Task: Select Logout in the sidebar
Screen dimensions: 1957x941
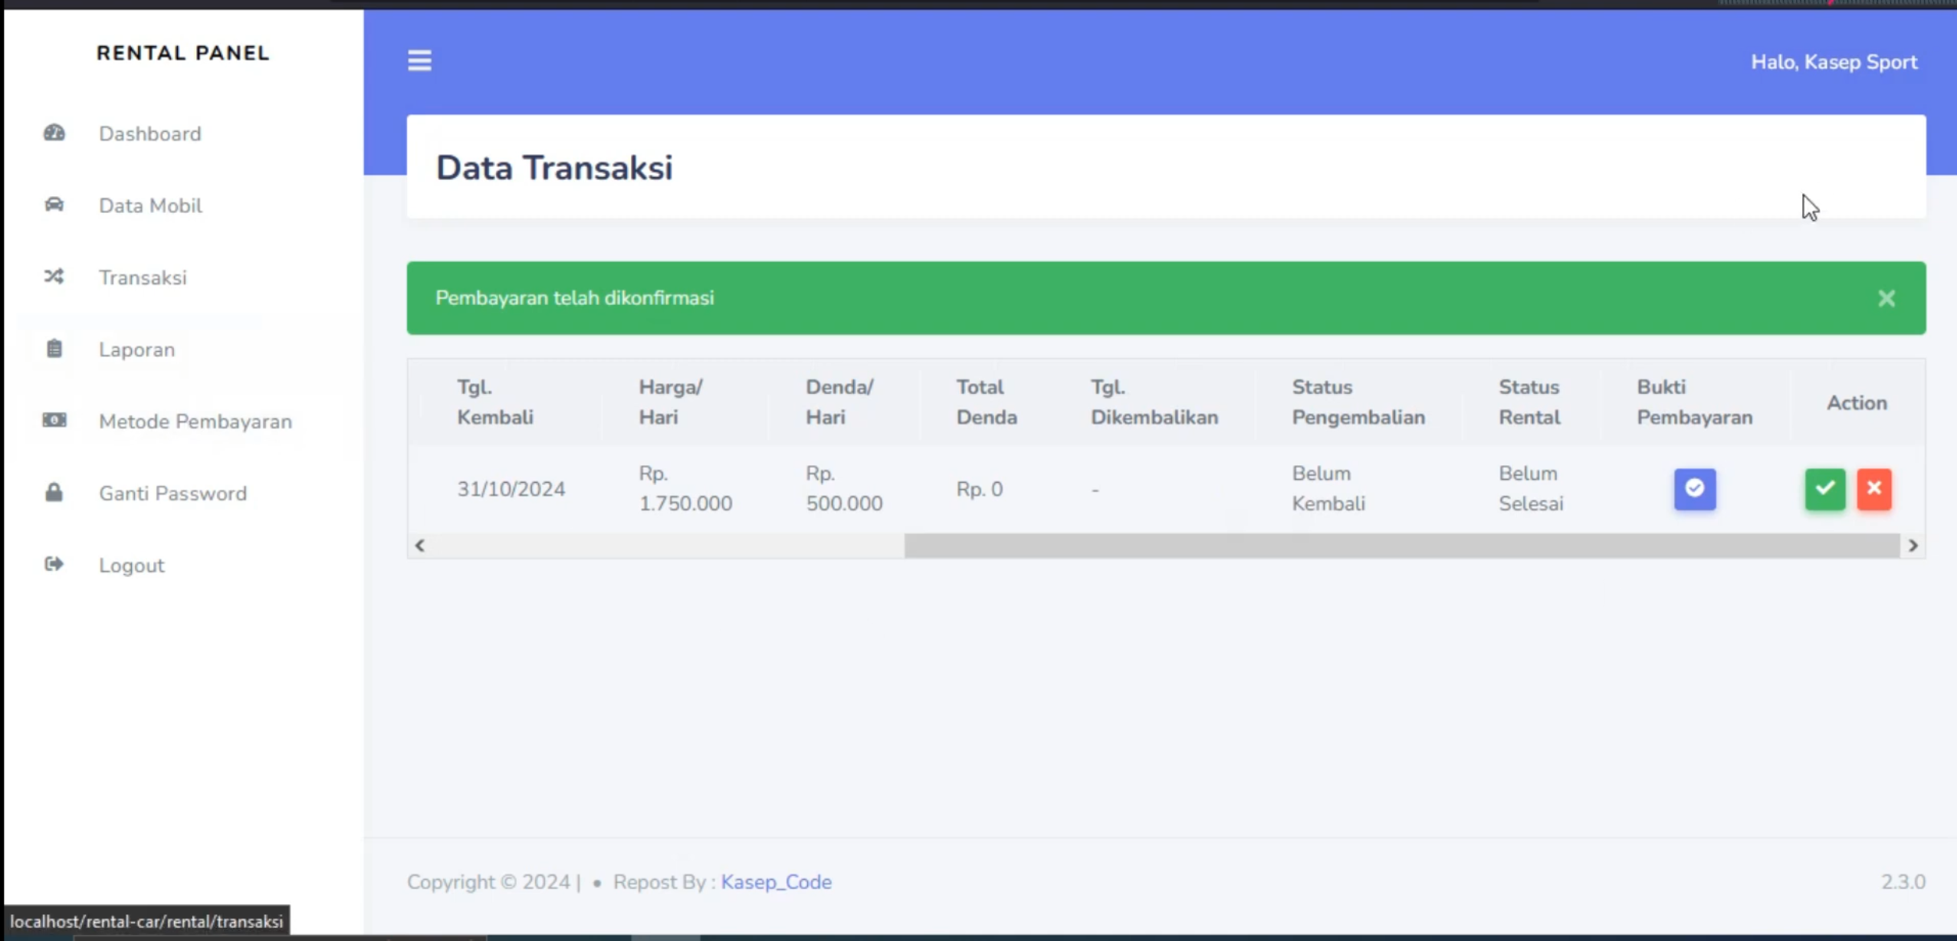Action: [132, 566]
